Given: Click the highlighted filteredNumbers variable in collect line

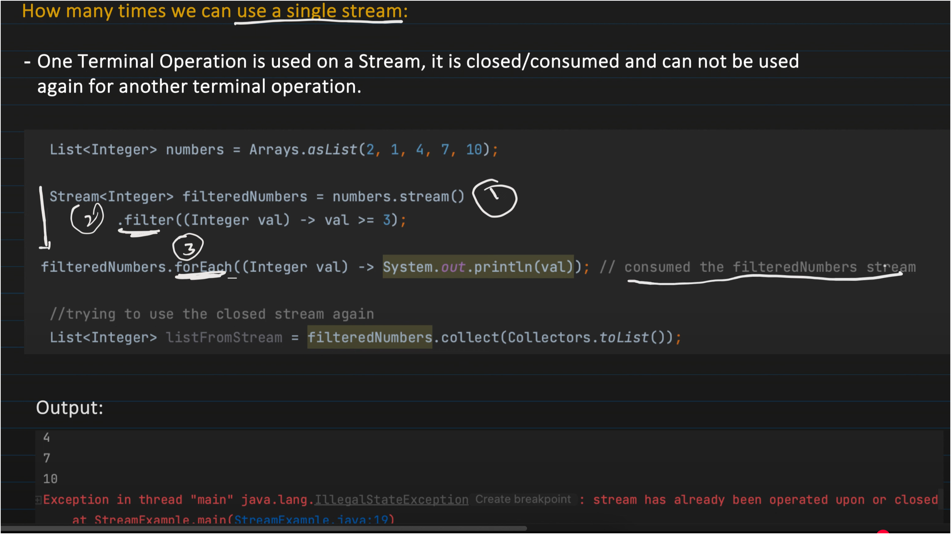Looking at the screenshot, I should pos(370,337).
